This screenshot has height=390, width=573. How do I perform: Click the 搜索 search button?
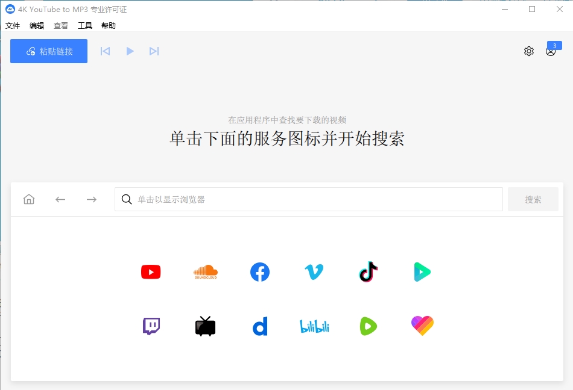533,199
